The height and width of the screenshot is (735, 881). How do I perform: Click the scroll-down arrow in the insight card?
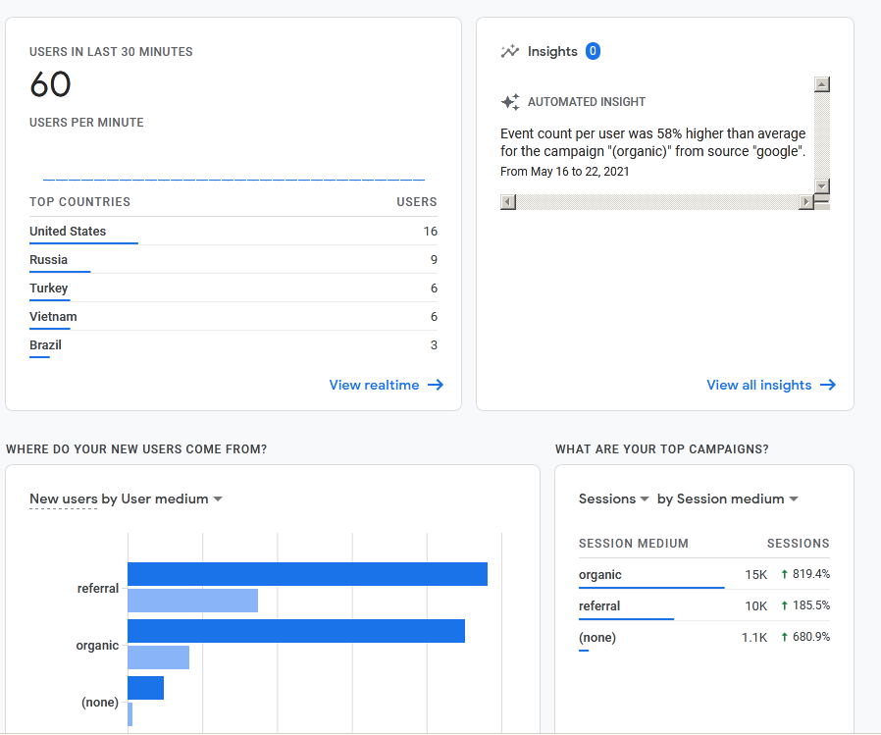821,186
